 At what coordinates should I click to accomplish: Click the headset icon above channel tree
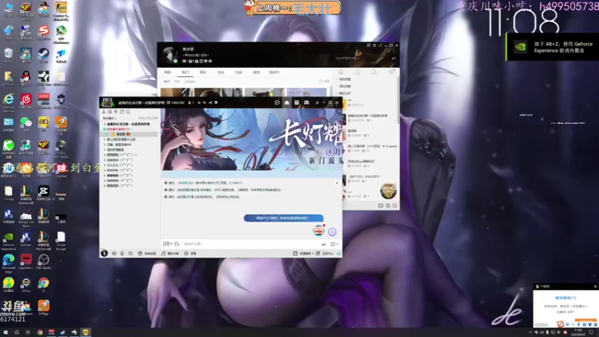click(x=109, y=112)
